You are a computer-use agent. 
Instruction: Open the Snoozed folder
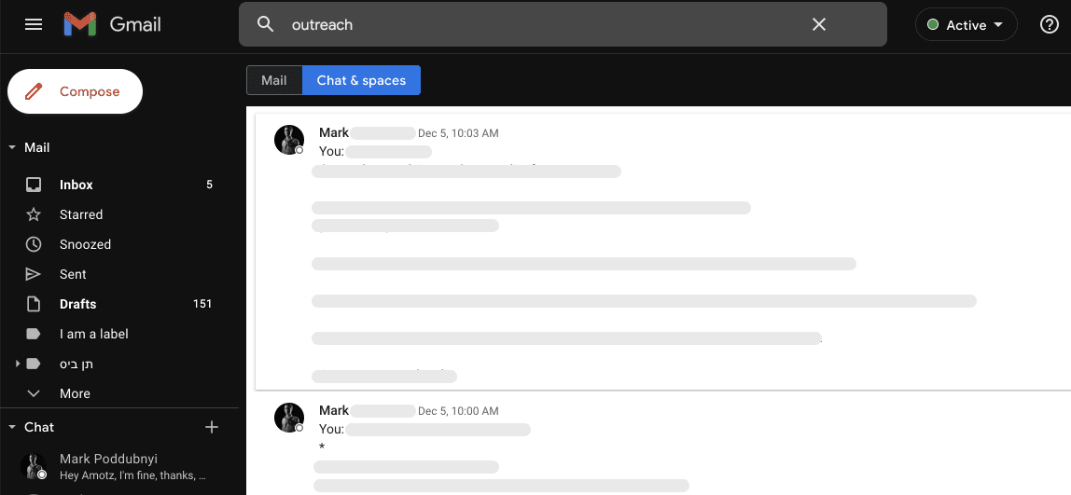[x=85, y=244]
